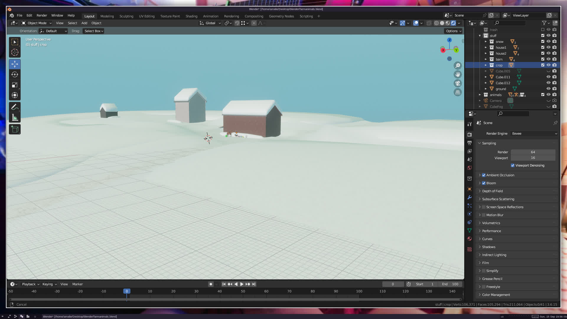Open the Options popover in viewport header
The height and width of the screenshot is (319, 567).
[x=453, y=31]
